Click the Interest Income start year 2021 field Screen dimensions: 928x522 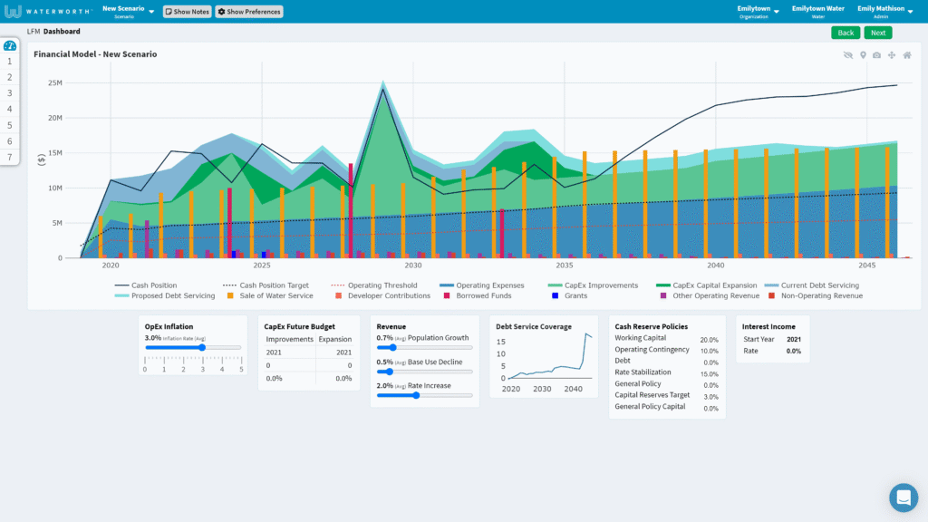[794, 339]
